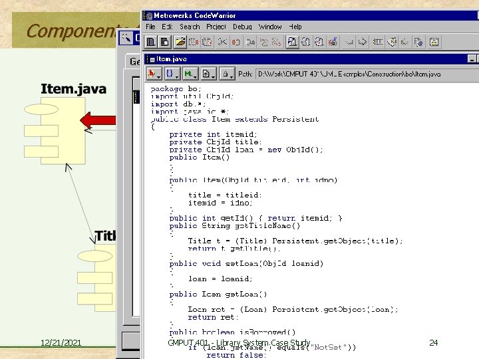The width and height of the screenshot is (479, 359).
Task: Open the document settings popup
Action: tap(209, 74)
